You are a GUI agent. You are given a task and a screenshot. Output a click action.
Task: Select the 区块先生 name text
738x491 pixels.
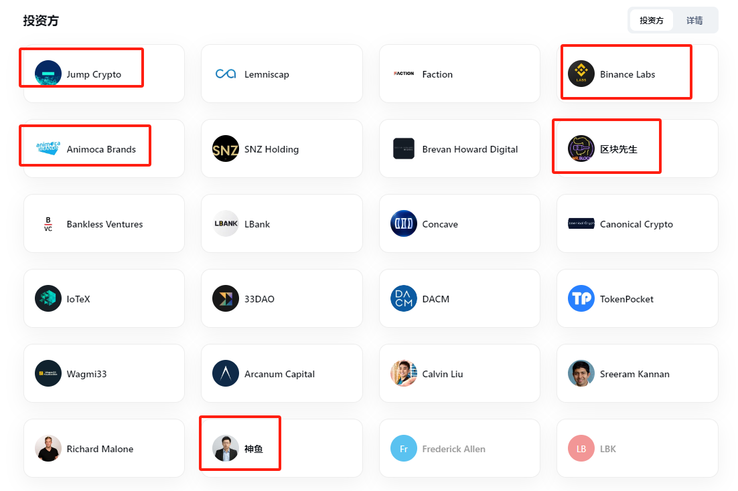pyautogui.click(x=618, y=149)
